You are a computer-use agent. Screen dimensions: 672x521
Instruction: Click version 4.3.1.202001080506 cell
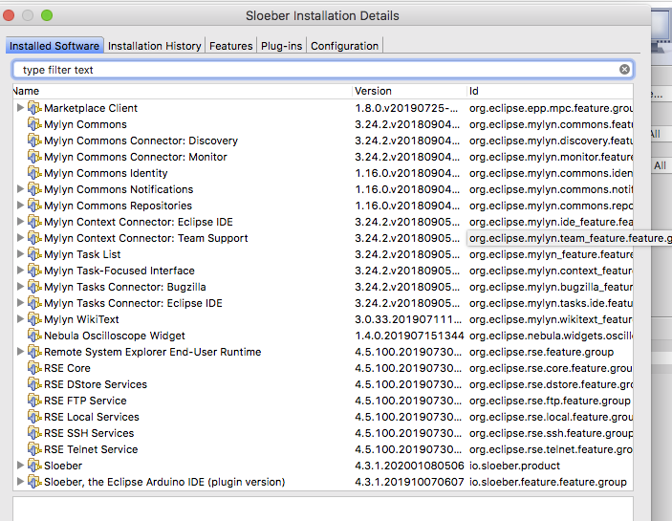pos(409,466)
